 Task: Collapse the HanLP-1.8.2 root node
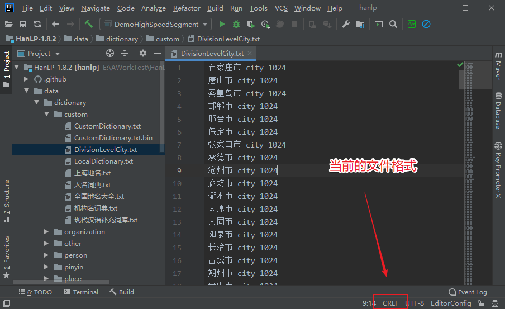point(17,67)
